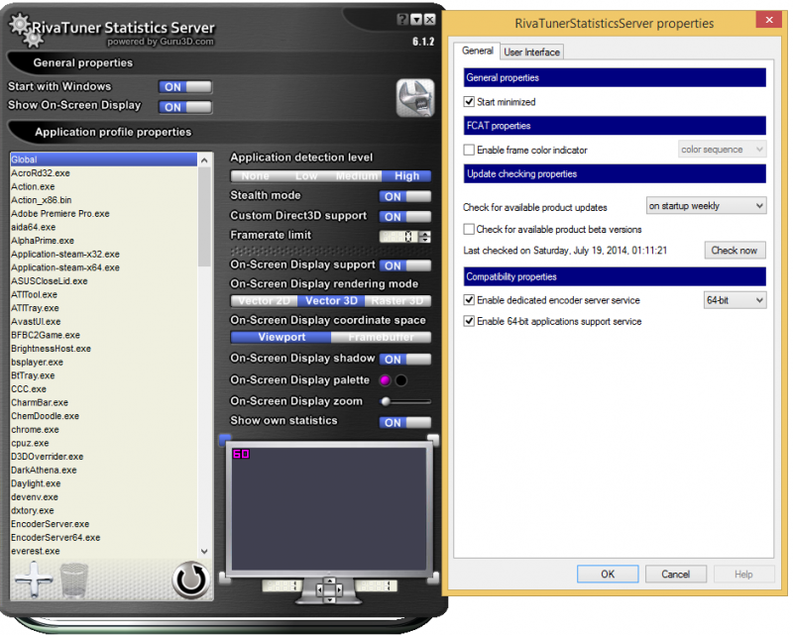
Task: Click the profile list scroll-down arrow
Action: [204, 552]
